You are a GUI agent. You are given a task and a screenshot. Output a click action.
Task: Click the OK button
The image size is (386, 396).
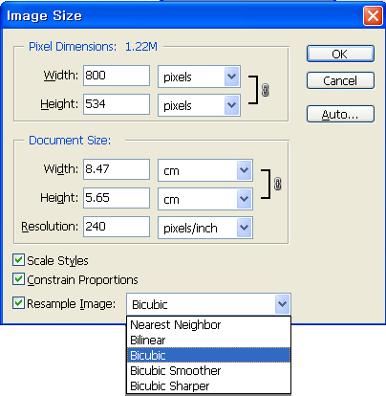pos(340,54)
